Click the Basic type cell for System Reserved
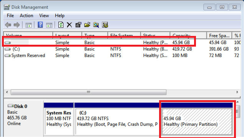This screenshot has height=138, width=244. click(x=90, y=55)
